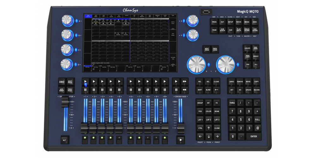Tap the slash key next to THRU

tap(240, 103)
